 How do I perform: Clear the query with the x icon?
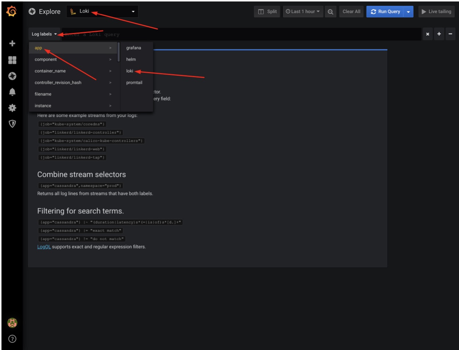(x=427, y=34)
